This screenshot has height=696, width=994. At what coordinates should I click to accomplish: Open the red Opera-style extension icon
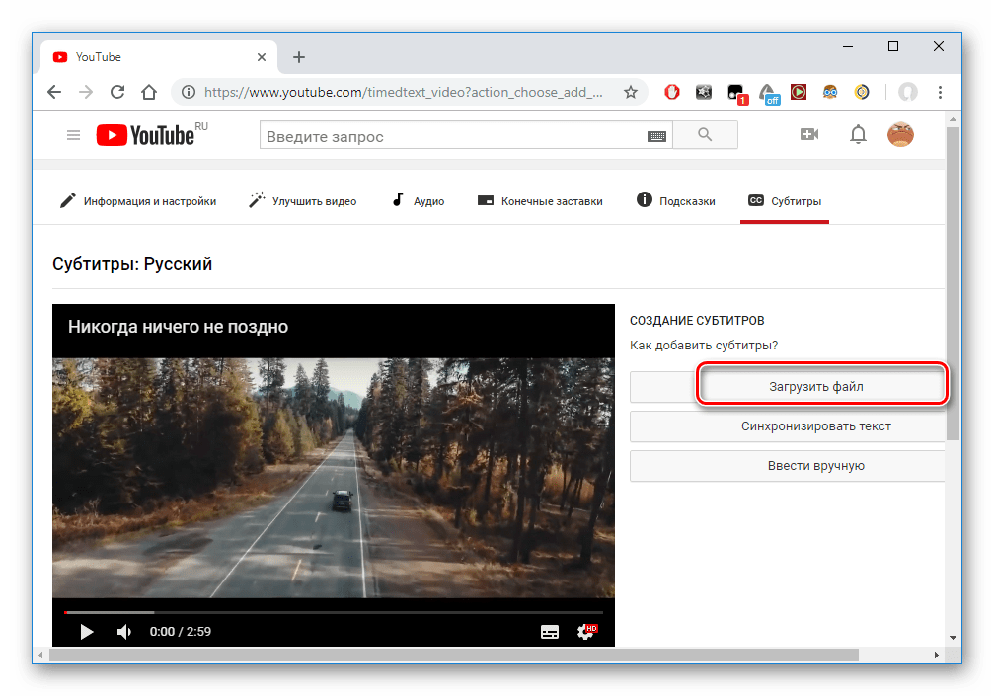[x=672, y=92]
